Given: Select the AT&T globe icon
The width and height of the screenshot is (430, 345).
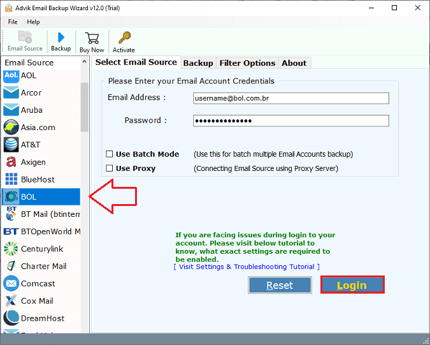Looking at the screenshot, I should [x=11, y=144].
